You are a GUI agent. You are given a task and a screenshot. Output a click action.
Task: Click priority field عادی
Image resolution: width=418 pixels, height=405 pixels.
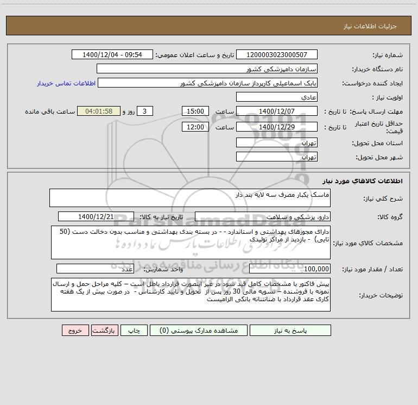click(x=277, y=97)
